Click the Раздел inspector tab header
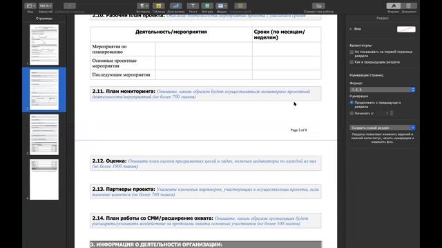The width and height of the screenshot is (442, 248). pos(383,18)
